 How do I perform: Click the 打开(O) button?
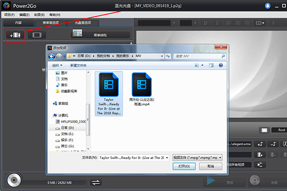pyautogui.click(x=184, y=166)
